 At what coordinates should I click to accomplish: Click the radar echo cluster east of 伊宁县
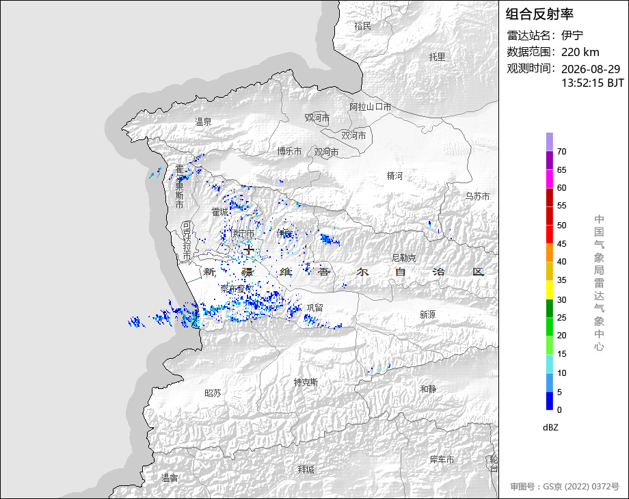pos(330,240)
